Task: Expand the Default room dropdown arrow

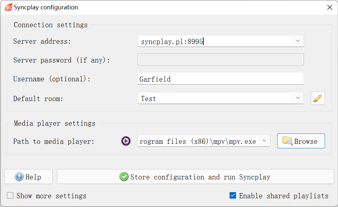Action: 298,98
